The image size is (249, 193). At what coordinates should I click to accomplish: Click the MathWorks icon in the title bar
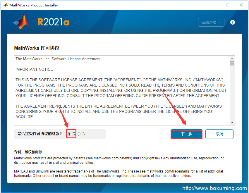click(x=6, y=5)
